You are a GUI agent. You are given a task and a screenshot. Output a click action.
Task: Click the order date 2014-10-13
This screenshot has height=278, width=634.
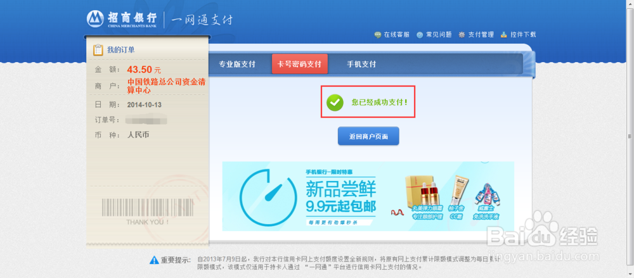pos(145,104)
